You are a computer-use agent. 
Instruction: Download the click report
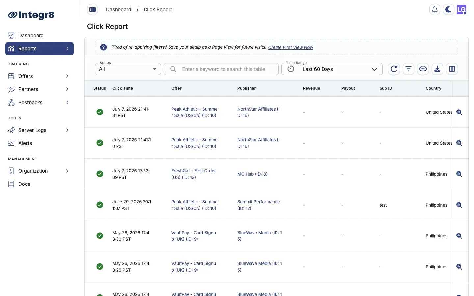[437, 69]
